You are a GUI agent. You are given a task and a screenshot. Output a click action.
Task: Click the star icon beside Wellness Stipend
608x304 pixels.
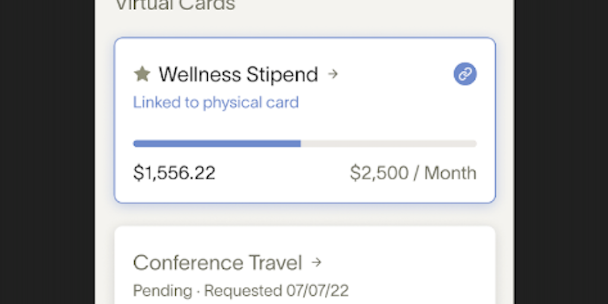[x=142, y=74]
